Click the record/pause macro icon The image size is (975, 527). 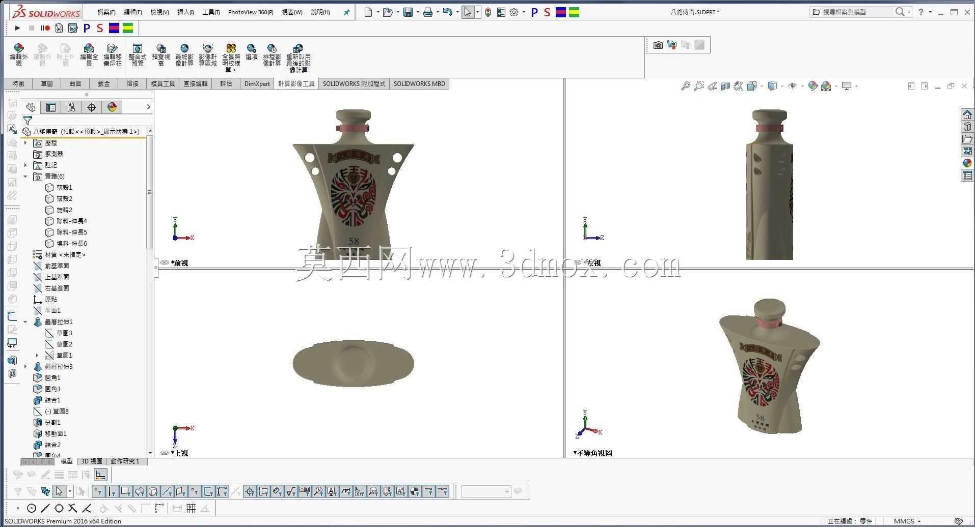click(45, 28)
